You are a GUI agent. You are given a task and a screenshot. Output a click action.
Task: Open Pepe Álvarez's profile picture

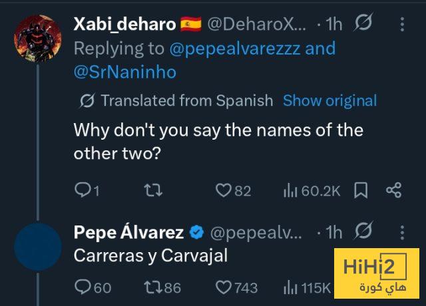[x=37, y=247]
